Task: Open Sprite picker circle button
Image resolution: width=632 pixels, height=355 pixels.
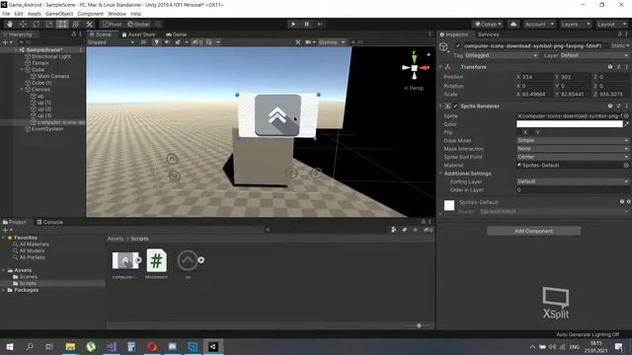Action: (x=626, y=116)
